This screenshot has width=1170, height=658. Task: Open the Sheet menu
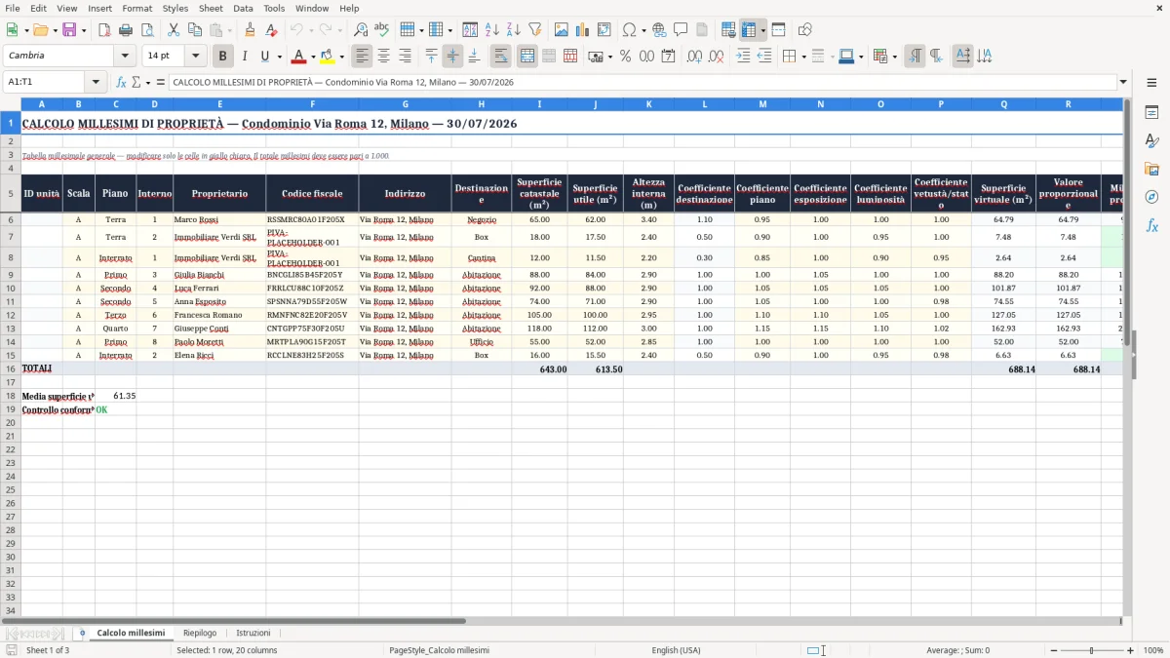211,8
